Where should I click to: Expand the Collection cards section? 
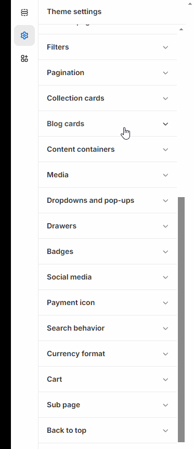[x=108, y=98]
